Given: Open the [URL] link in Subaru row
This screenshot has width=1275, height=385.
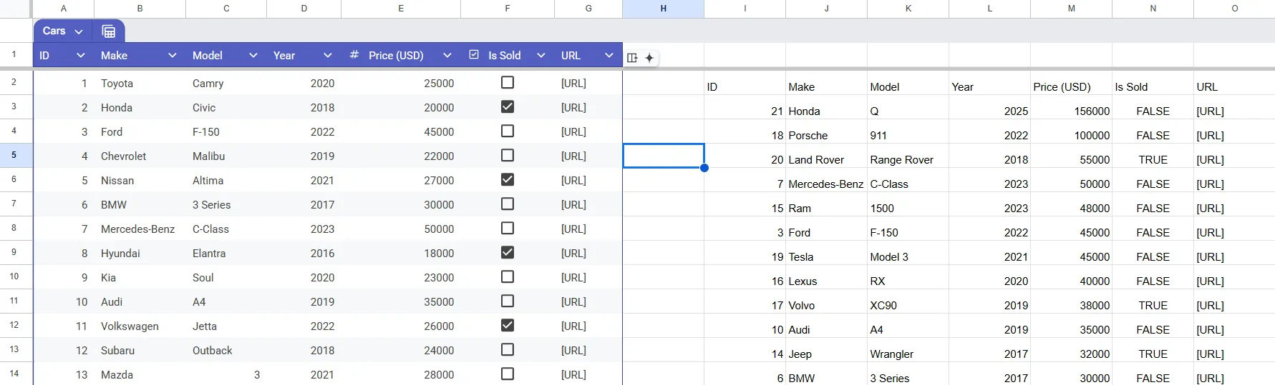Looking at the screenshot, I should pyautogui.click(x=573, y=351).
